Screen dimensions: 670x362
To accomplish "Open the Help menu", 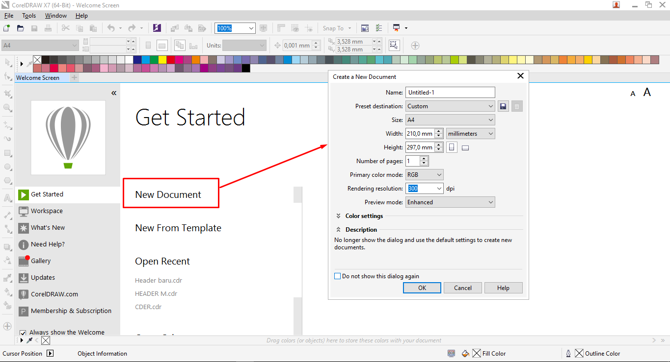I will click(81, 16).
